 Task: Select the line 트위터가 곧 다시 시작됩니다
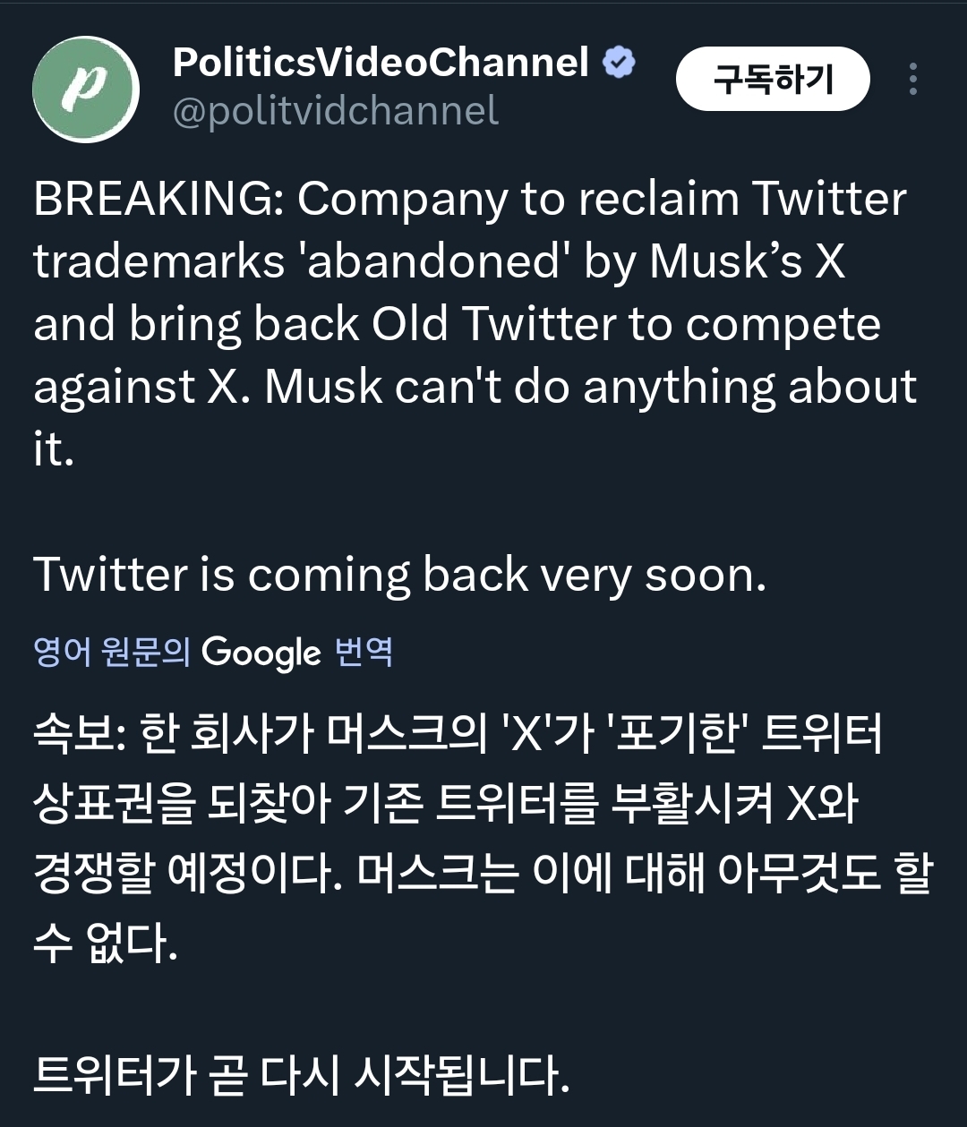tap(301, 1075)
